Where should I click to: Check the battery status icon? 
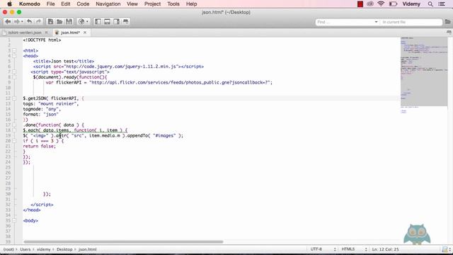point(393,4)
